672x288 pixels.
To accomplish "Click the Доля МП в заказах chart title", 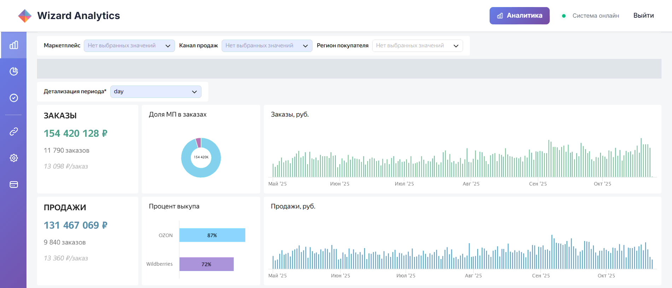I will [x=177, y=114].
